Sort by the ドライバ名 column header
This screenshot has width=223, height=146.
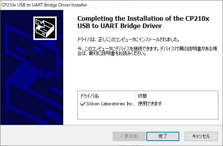[x=107, y=96]
